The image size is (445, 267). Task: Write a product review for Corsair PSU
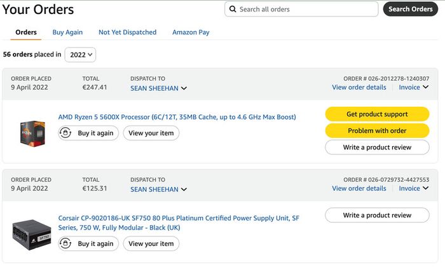click(x=377, y=215)
